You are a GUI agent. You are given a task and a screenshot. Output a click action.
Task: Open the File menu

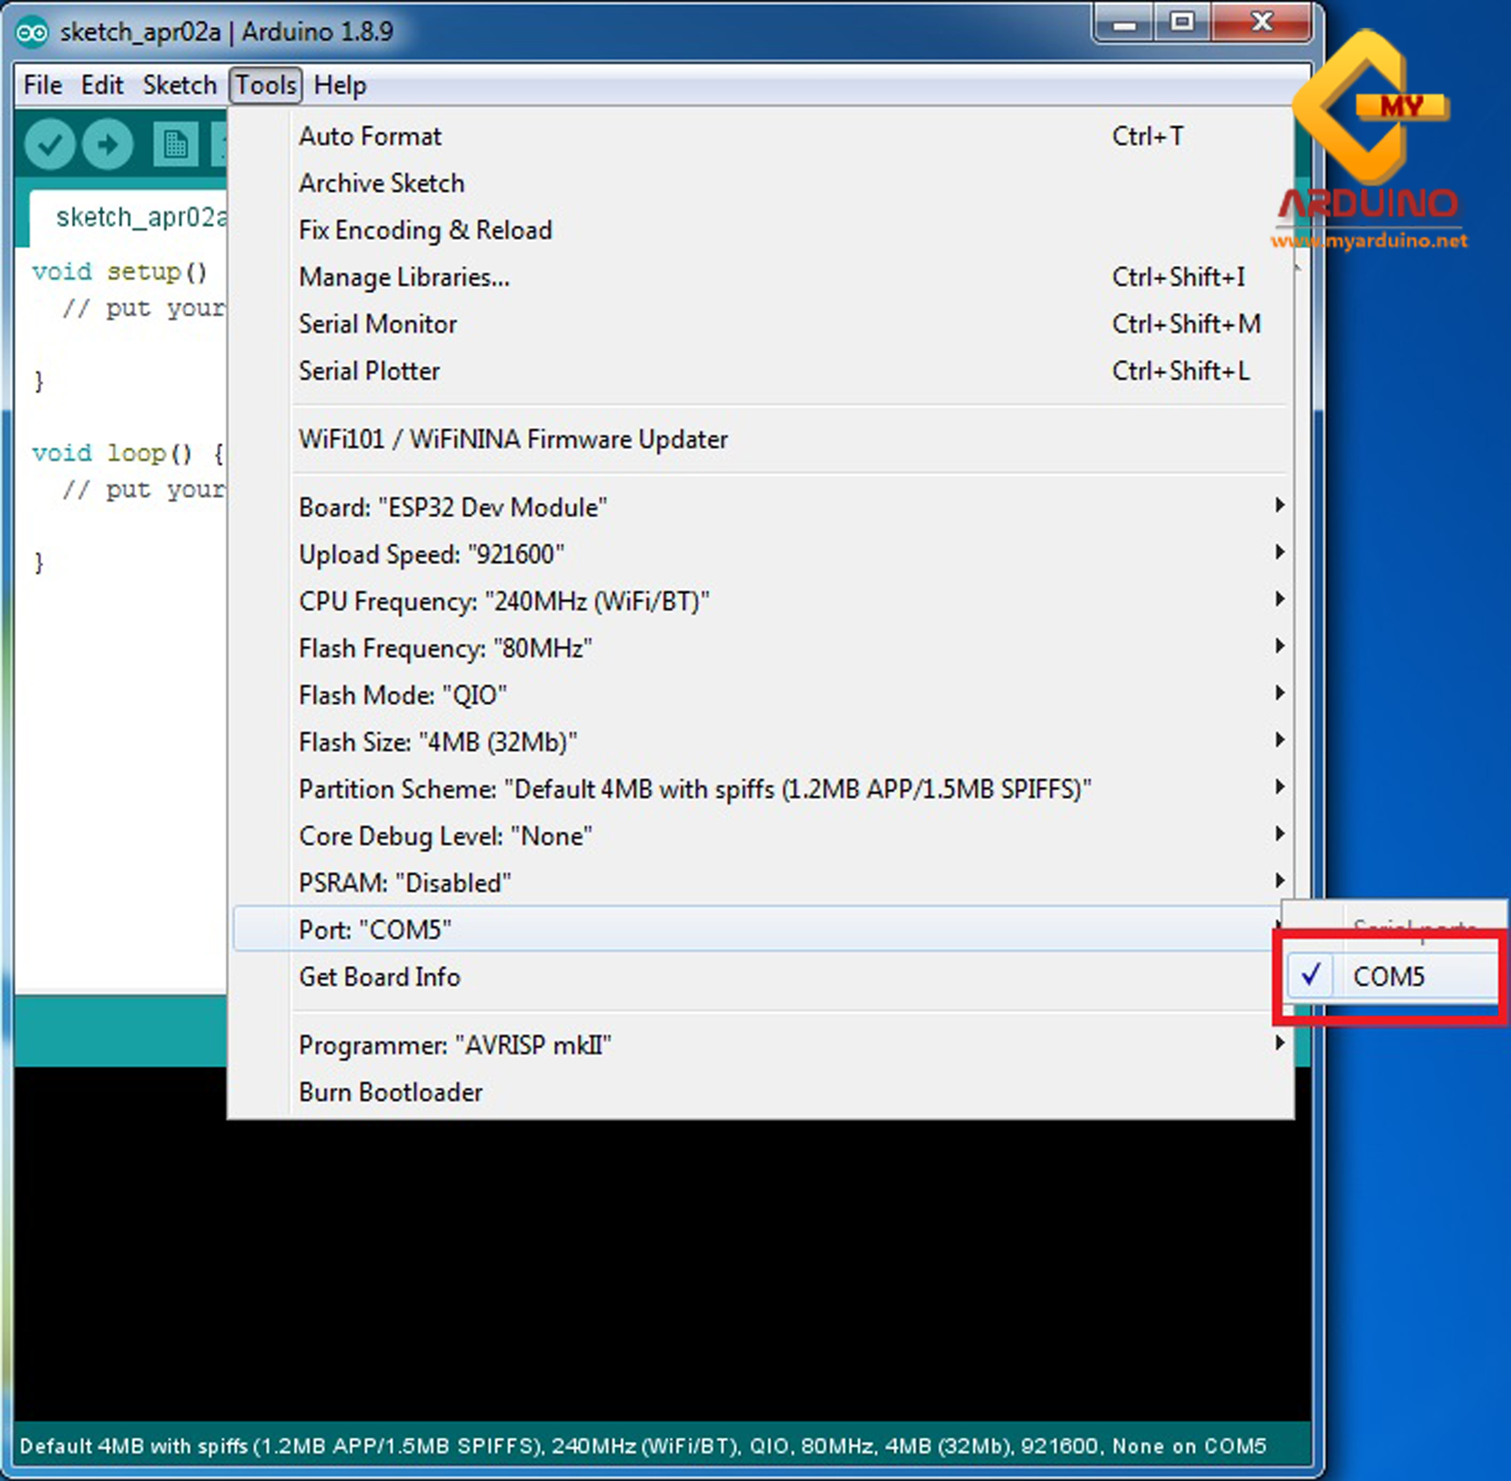(x=43, y=85)
